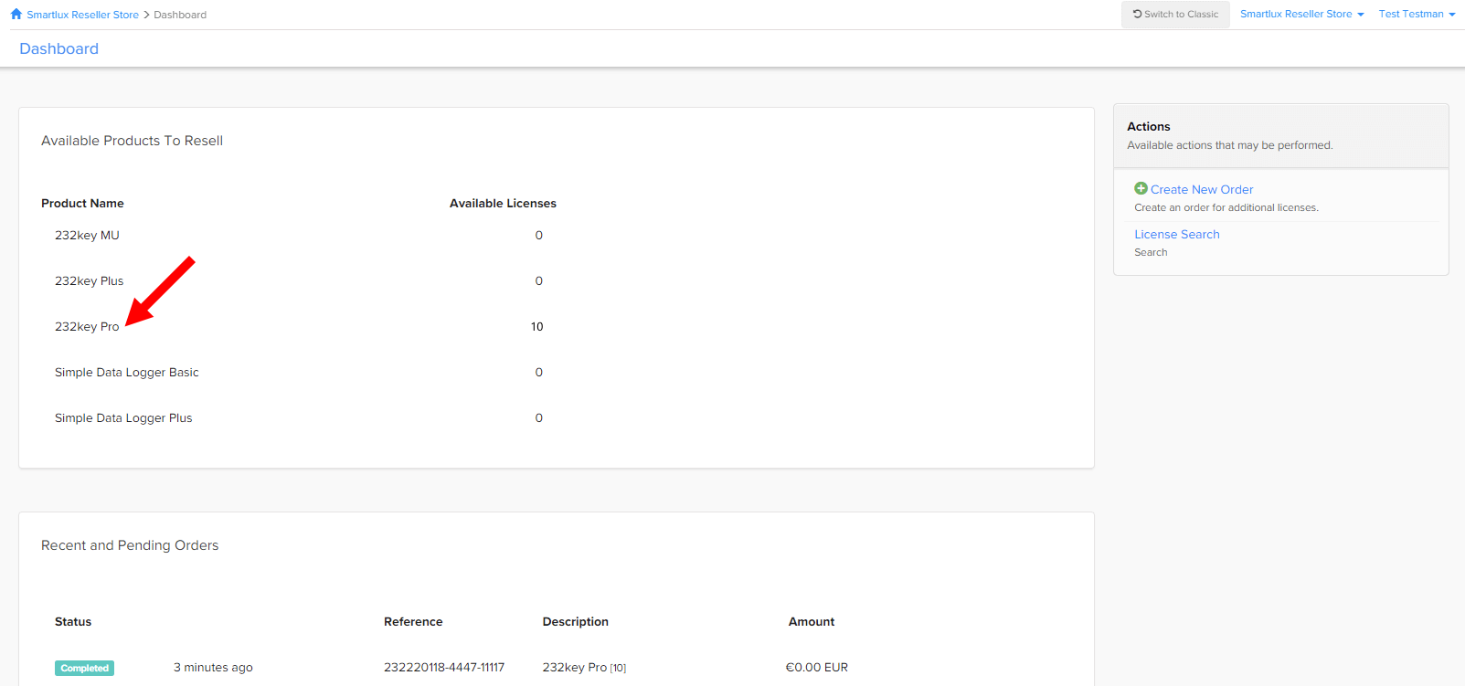Click the home icon in breadcrumb
The width and height of the screenshot is (1465, 686).
(x=16, y=14)
